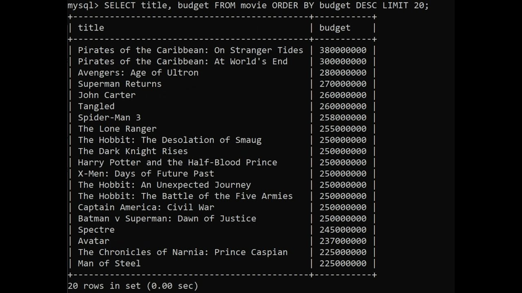Click the 'Tangled' movie title

coord(96,106)
